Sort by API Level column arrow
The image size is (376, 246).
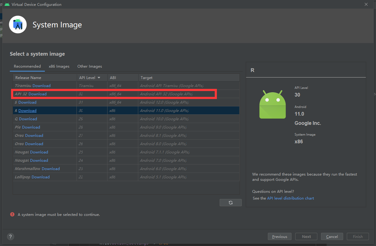point(99,78)
